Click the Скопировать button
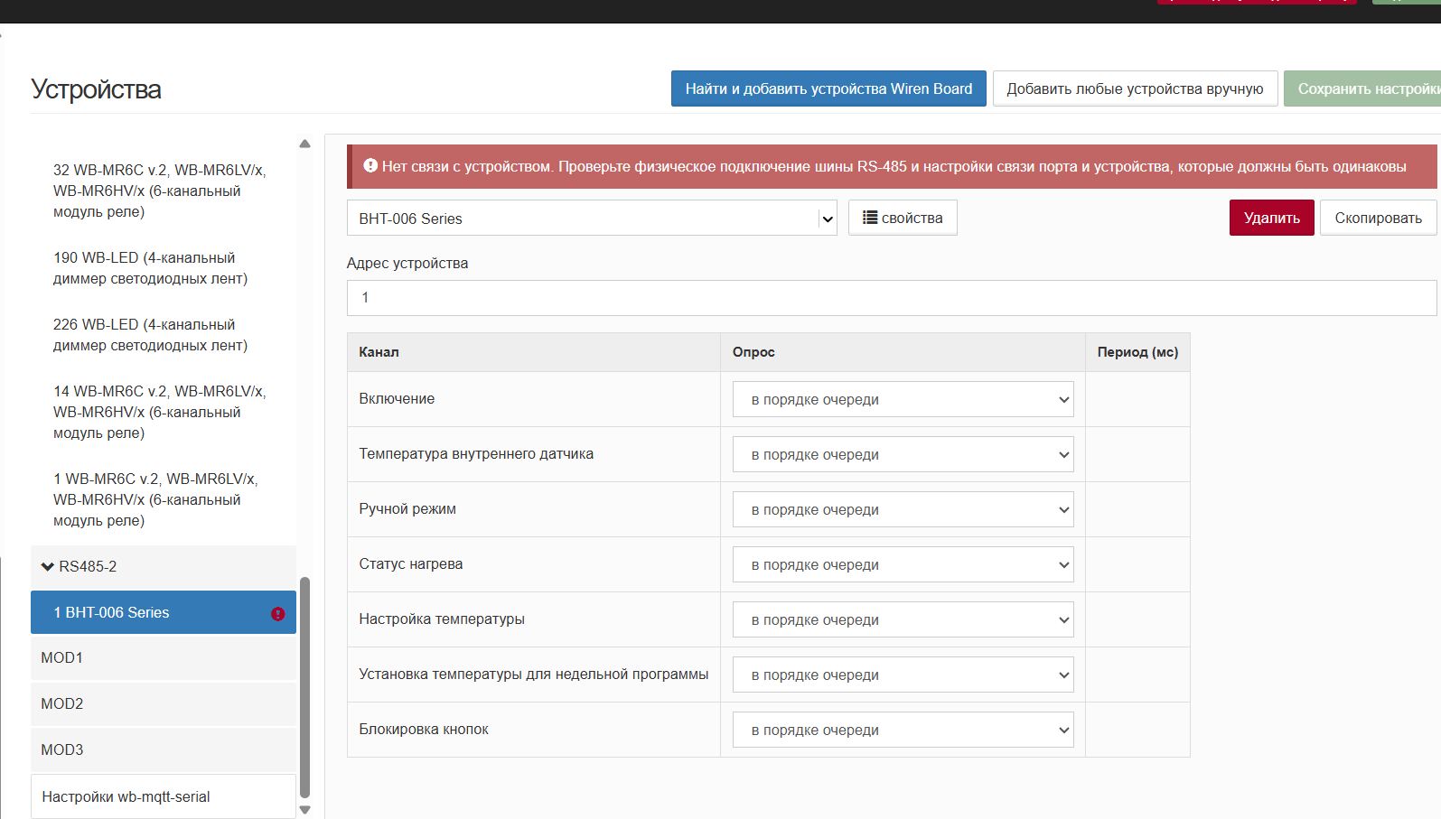Screen dimensions: 1441x819 [1377, 219]
